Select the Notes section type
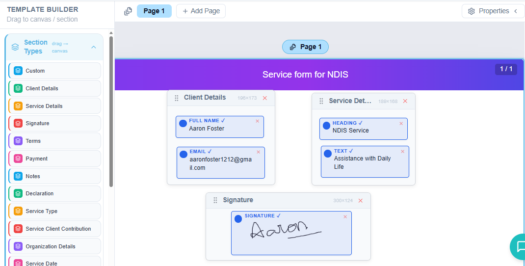This screenshot has height=266, width=525. 54,176
